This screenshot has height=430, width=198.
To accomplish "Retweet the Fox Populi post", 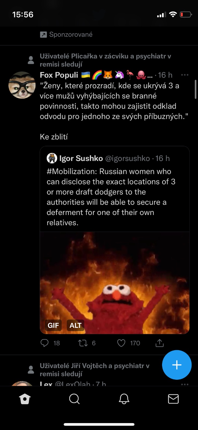I will [83, 343].
